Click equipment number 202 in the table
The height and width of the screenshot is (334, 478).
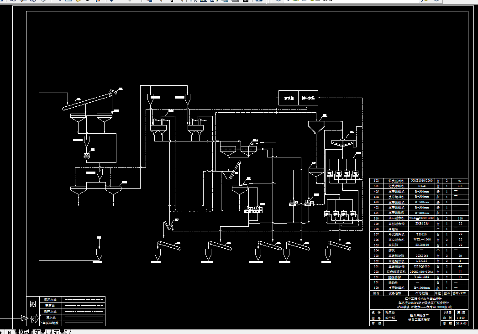click(376, 271)
